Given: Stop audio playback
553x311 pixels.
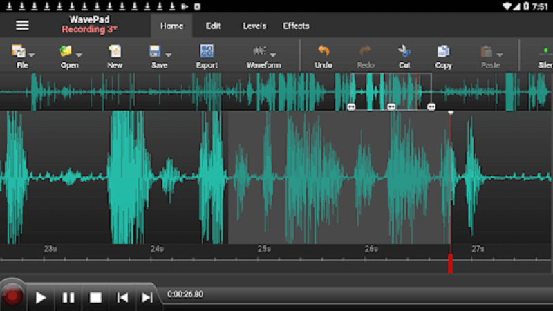Looking at the screenshot, I should [95, 298].
